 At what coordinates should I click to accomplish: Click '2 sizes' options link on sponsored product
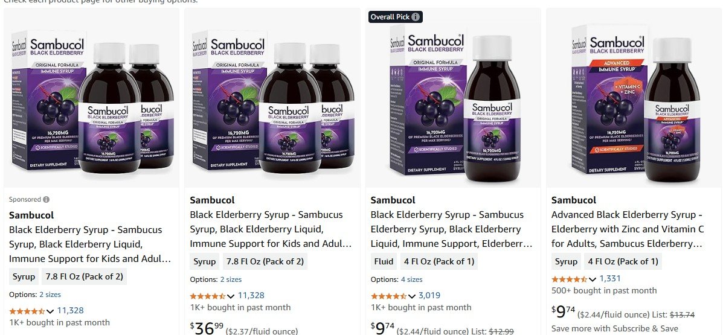coord(50,295)
